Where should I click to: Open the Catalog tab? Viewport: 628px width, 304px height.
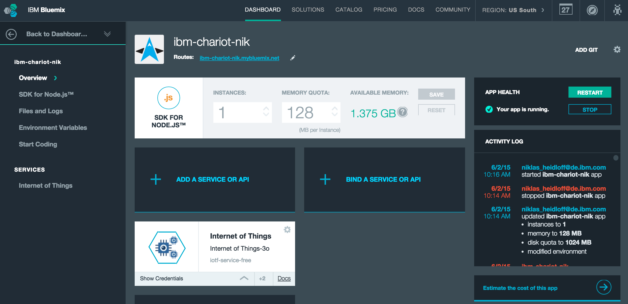(349, 10)
